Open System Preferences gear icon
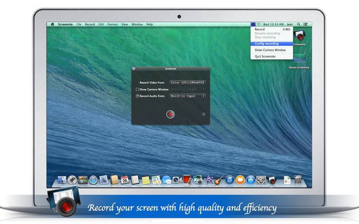Viewport: 359px width, 224px height. pyautogui.click(x=261, y=180)
